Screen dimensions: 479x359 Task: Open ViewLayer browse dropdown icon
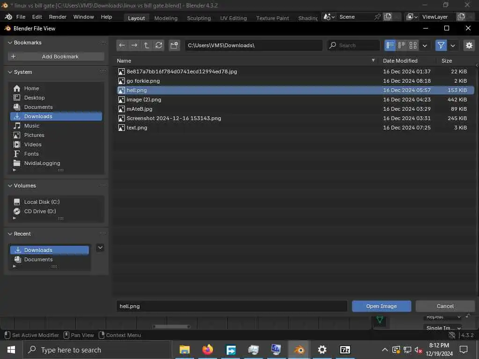pos(412,17)
